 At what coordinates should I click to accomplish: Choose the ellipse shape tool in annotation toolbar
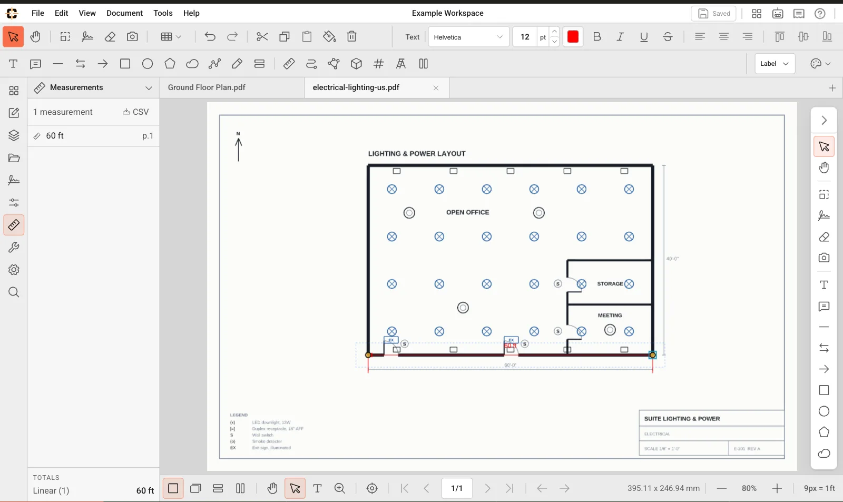pyautogui.click(x=148, y=64)
